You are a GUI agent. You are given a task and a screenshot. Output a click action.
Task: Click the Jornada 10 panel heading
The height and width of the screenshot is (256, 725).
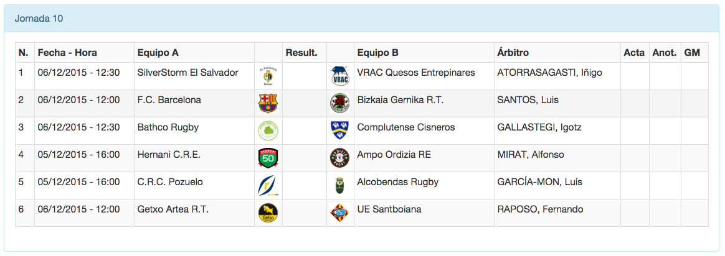[39, 19]
